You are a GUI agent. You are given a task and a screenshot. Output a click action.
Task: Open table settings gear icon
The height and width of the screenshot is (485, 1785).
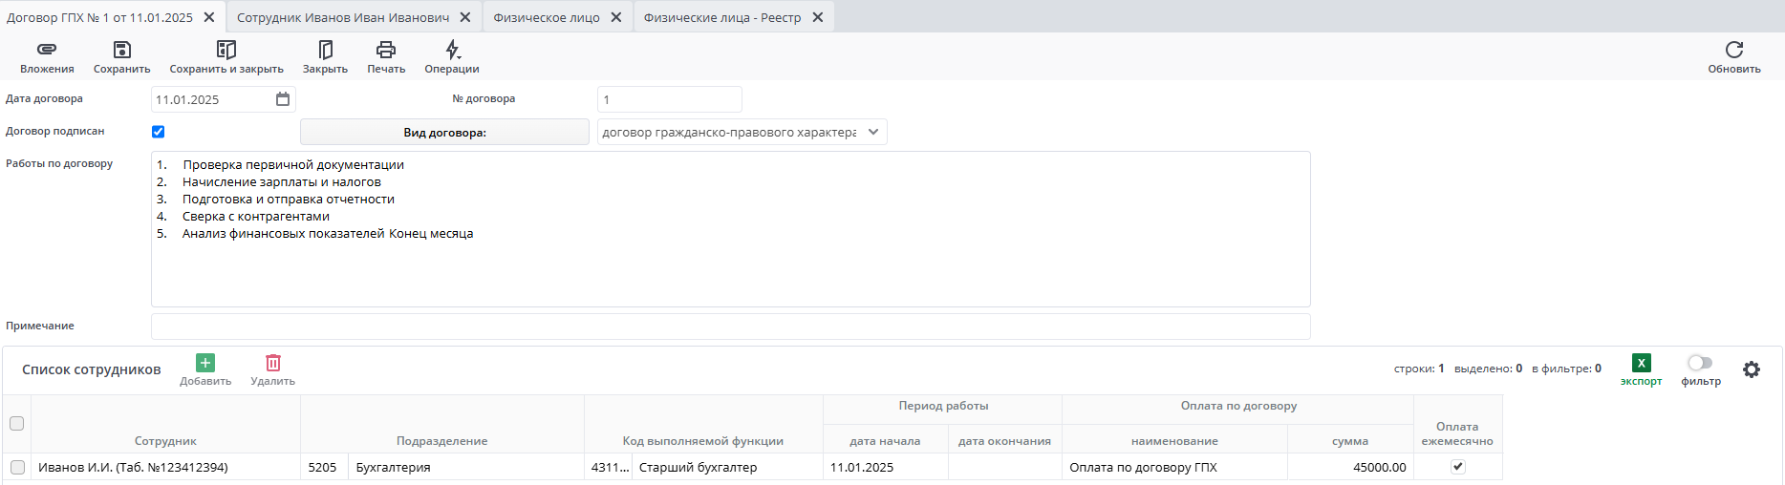click(x=1751, y=369)
